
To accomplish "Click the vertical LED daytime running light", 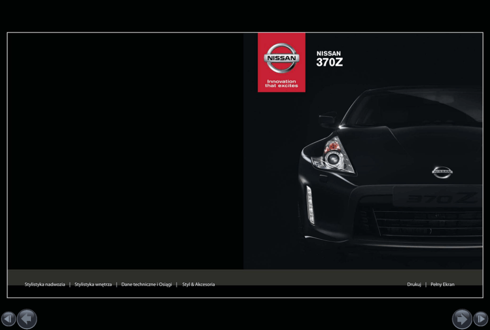I will click(310, 204).
